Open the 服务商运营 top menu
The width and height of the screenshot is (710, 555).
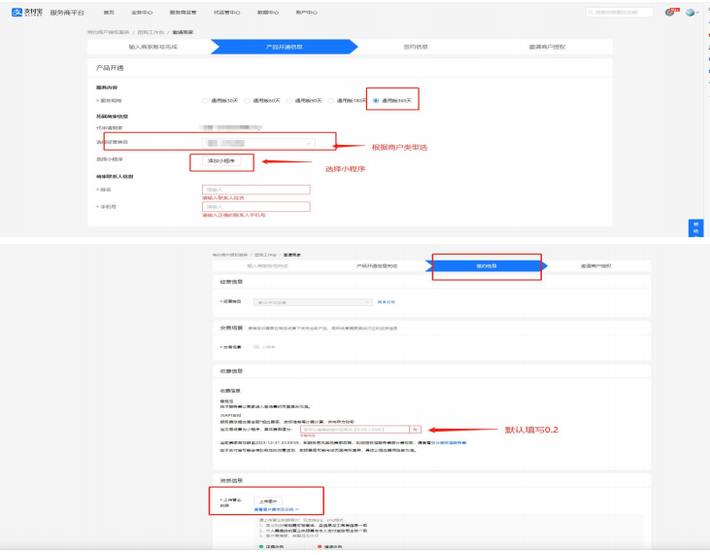pos(182,12)
